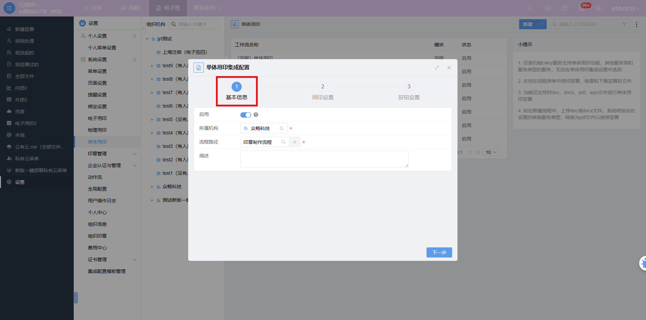Open the vertical three-dot more menu
This screenshot has width=646, height=320.
tap(636, 25)
